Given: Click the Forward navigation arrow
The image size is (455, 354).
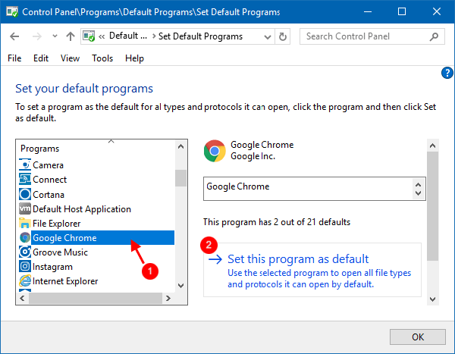Looking at the screenshot, I should [37, 36].
